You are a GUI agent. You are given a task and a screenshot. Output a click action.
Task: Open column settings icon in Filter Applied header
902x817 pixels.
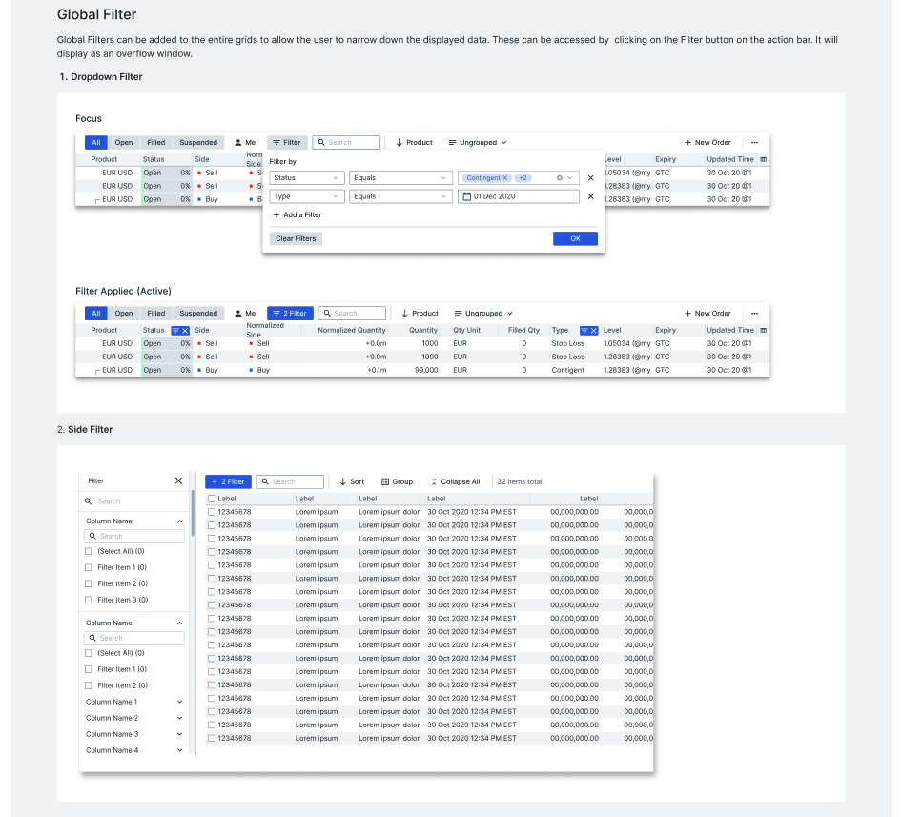pos(764,330)
